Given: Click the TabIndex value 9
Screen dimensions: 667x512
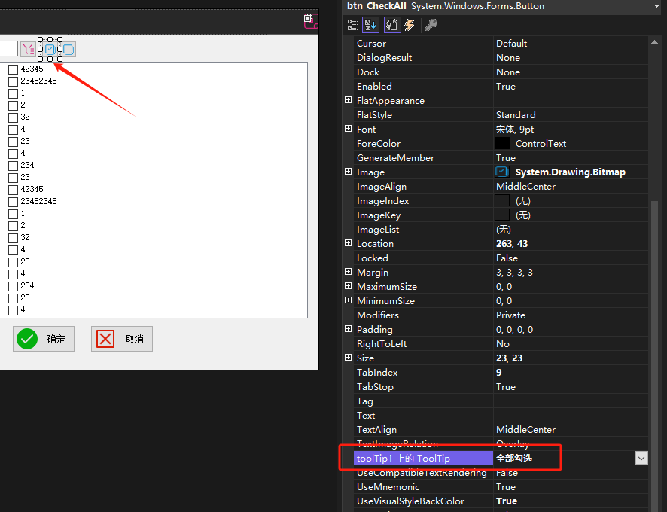Looking at the screenshot, I should pos(498,373).
